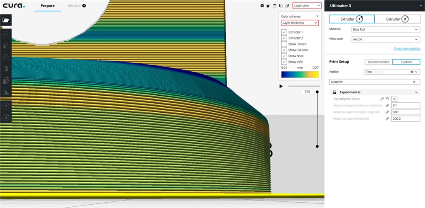Click the Recommended print setup button
This screenshot has height=208, width=425.
coord(378,62)
